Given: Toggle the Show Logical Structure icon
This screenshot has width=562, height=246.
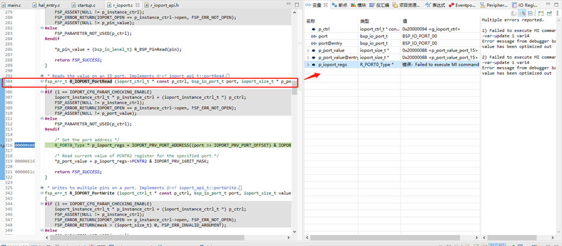Looking at the screenshot, I should [522, 13].
